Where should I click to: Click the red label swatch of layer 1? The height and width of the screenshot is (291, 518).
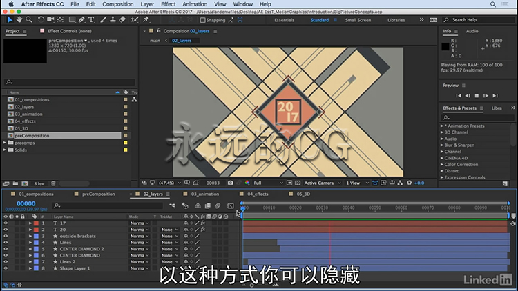pos(36,223)
